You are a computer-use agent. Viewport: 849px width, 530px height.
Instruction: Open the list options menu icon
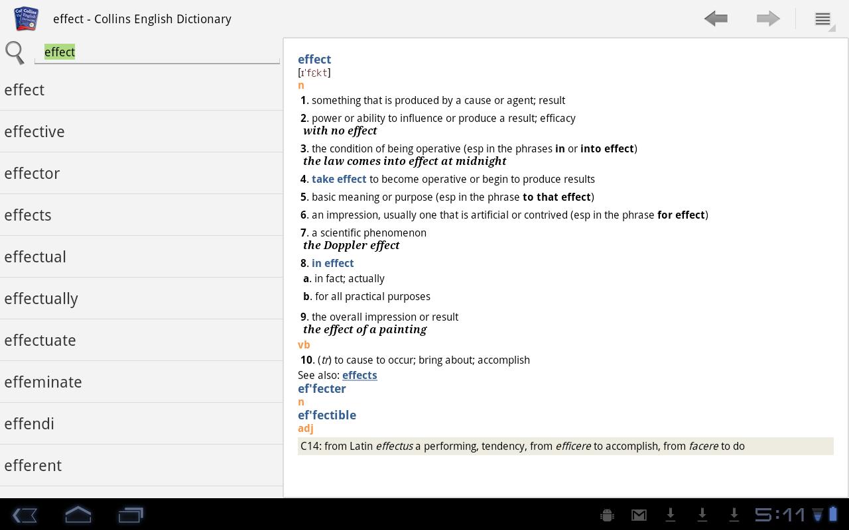[x=822, y=19]
